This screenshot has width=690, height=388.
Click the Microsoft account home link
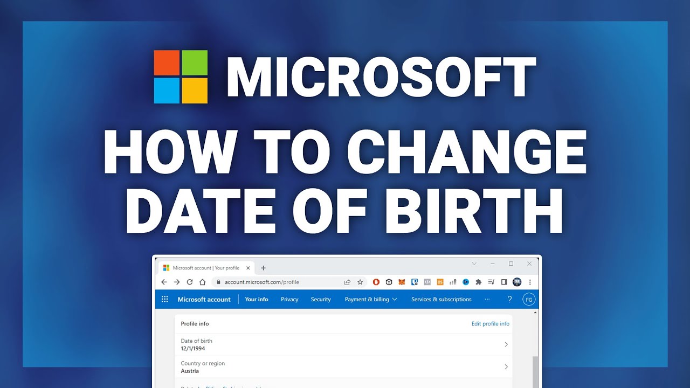pos(204,299)
